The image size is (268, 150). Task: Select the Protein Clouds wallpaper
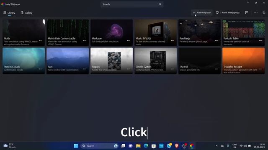click(x=23, y=61)
